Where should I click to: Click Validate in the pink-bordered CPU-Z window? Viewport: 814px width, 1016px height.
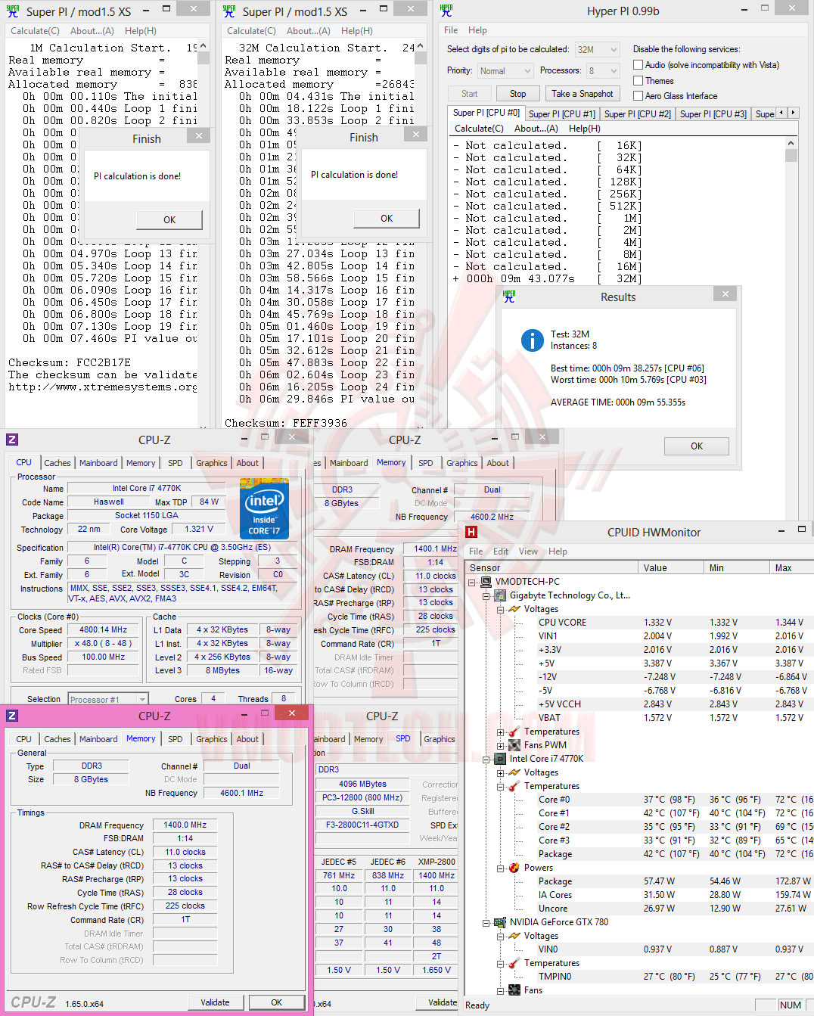point(215,1002)
